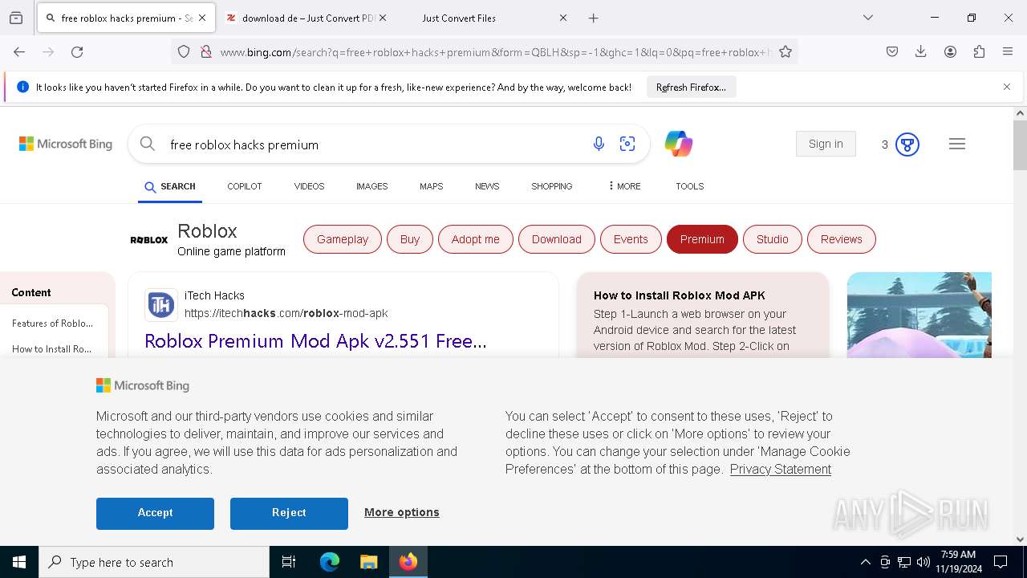Screen dimensions: 1027x578
Task: Click the Microsoft Bing logo
Action: (x=66, y=144)
